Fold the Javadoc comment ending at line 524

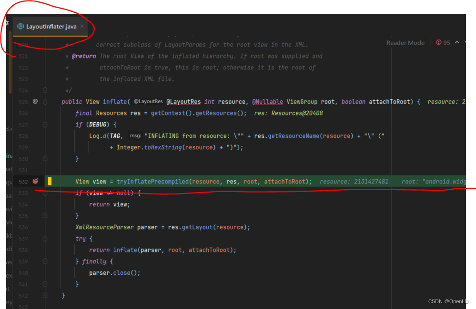45,90
